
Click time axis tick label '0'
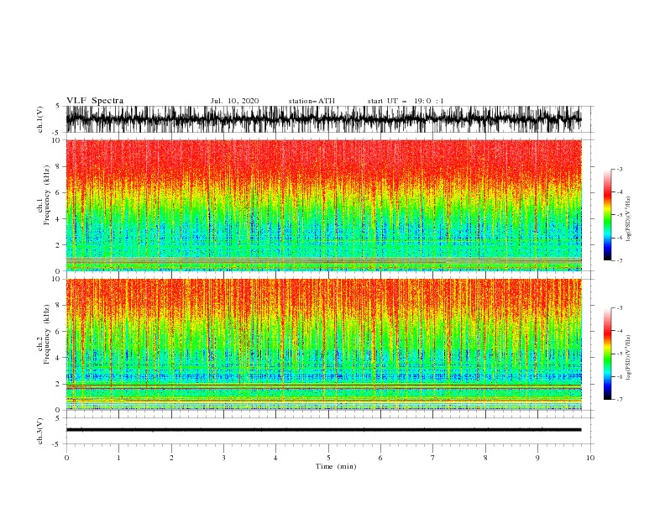click(x=66, y=458)
